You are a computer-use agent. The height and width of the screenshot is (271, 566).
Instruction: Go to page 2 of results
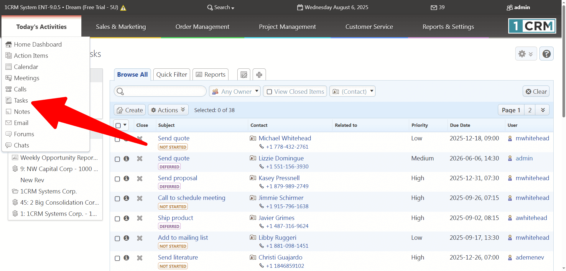[x=530, y=110]
